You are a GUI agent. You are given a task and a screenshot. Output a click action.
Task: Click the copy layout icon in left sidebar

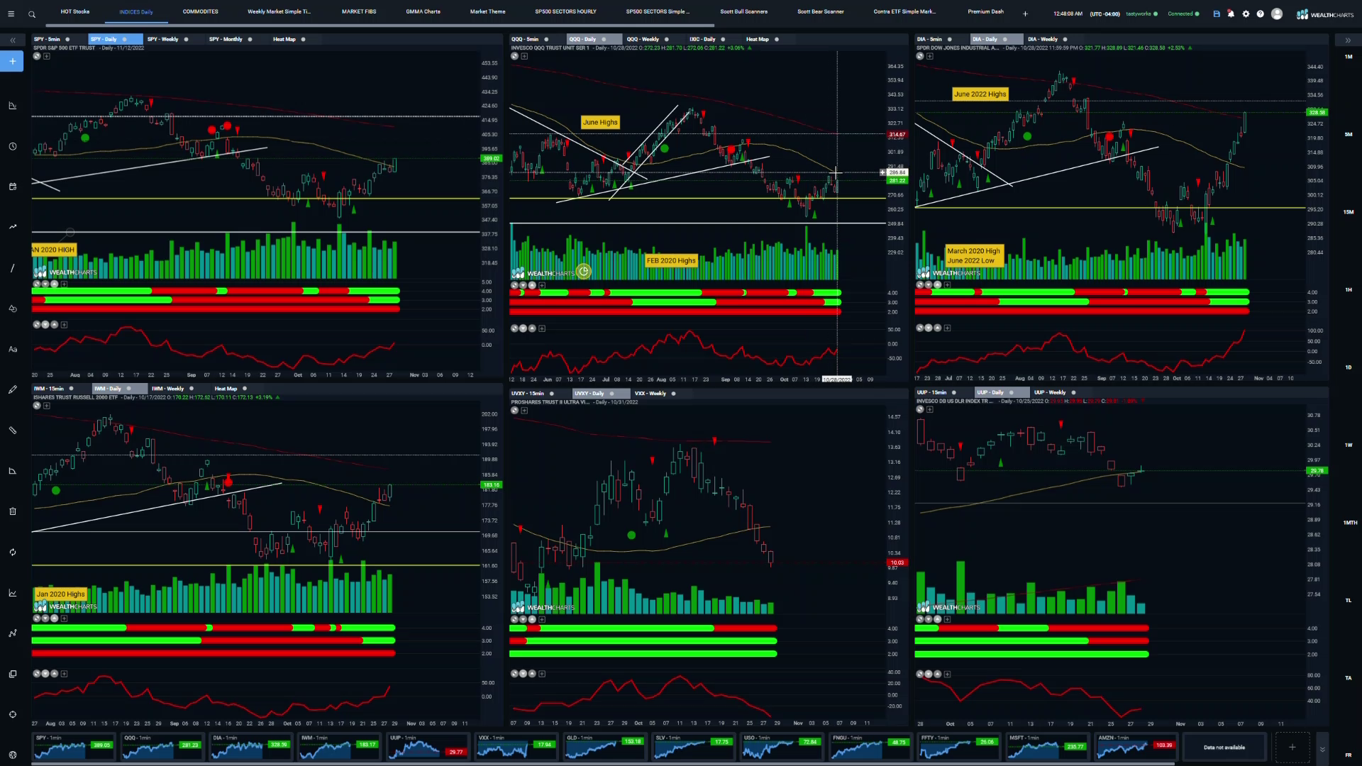(13, 674)
